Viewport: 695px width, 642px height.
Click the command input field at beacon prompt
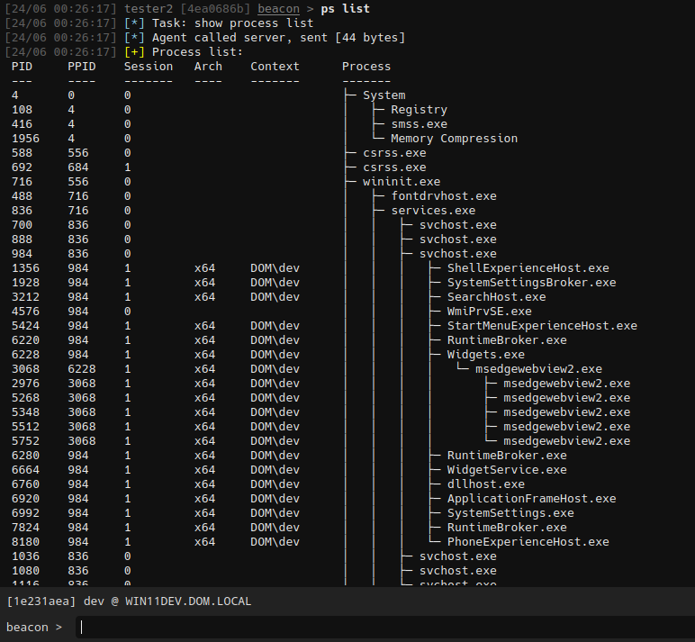click(378, 627)
